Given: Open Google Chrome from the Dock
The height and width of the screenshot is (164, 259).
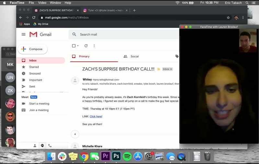Looking at the screenshot, I should (84, 157).
